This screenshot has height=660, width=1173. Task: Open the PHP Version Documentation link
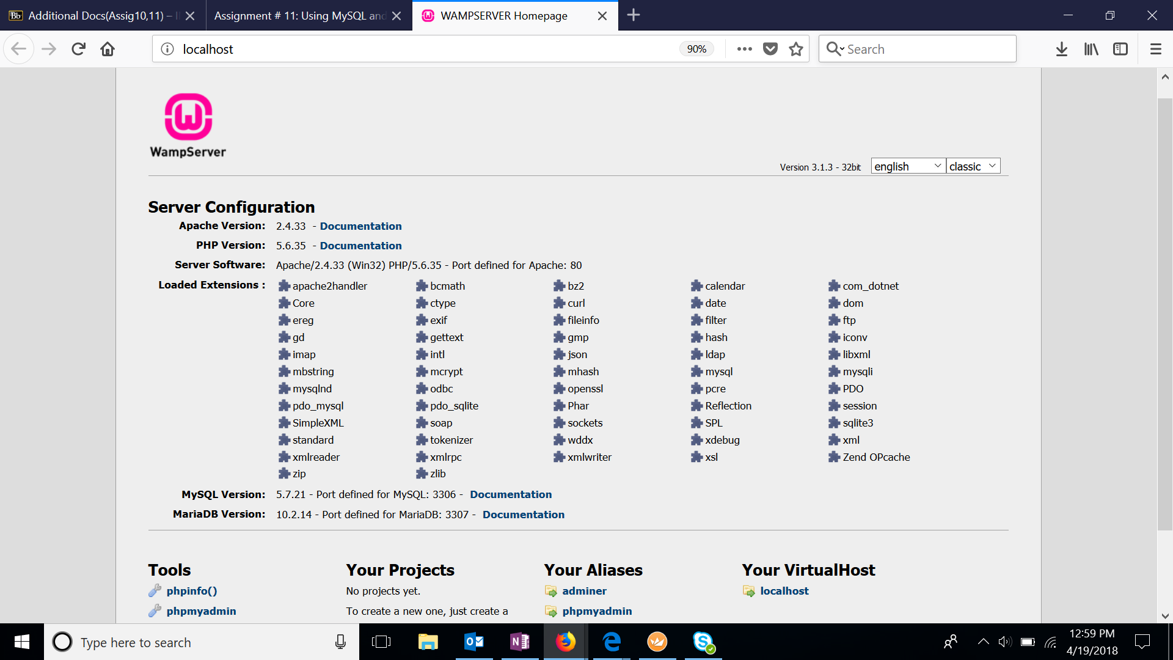pos(360,246)
